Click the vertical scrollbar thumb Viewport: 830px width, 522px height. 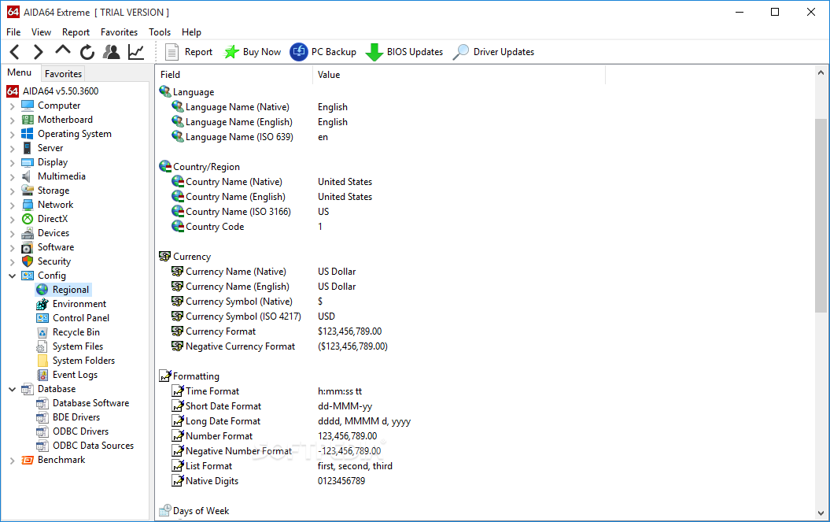pyautogui.click(x=821, y=216)
